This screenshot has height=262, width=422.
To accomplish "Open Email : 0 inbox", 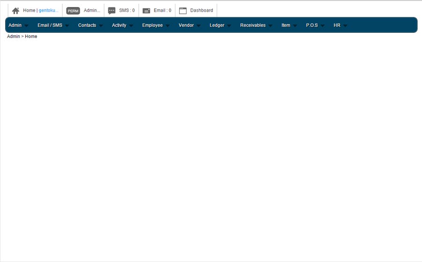I will [162, 10].
